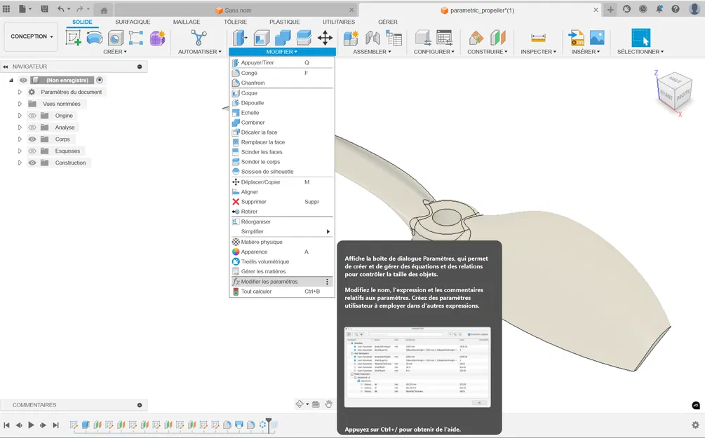705x438 pixels.
Task: Select the Combiner tool
Action: pos(251,122)
